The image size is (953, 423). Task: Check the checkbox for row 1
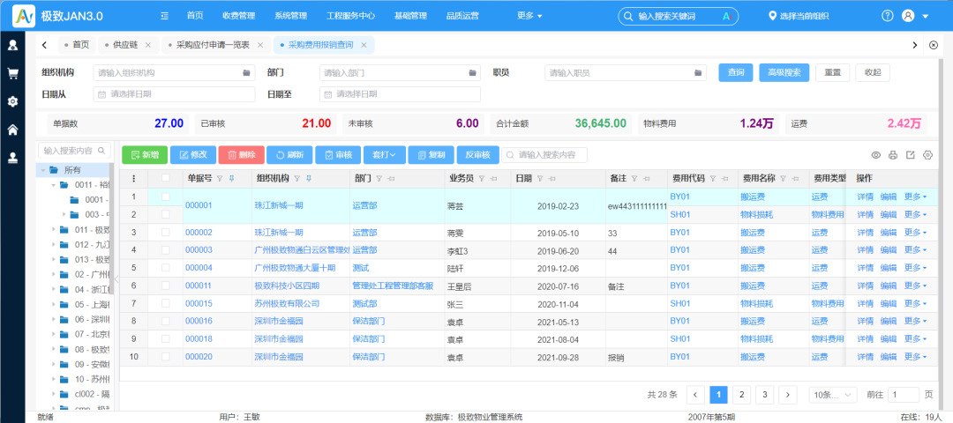[165, 197]
